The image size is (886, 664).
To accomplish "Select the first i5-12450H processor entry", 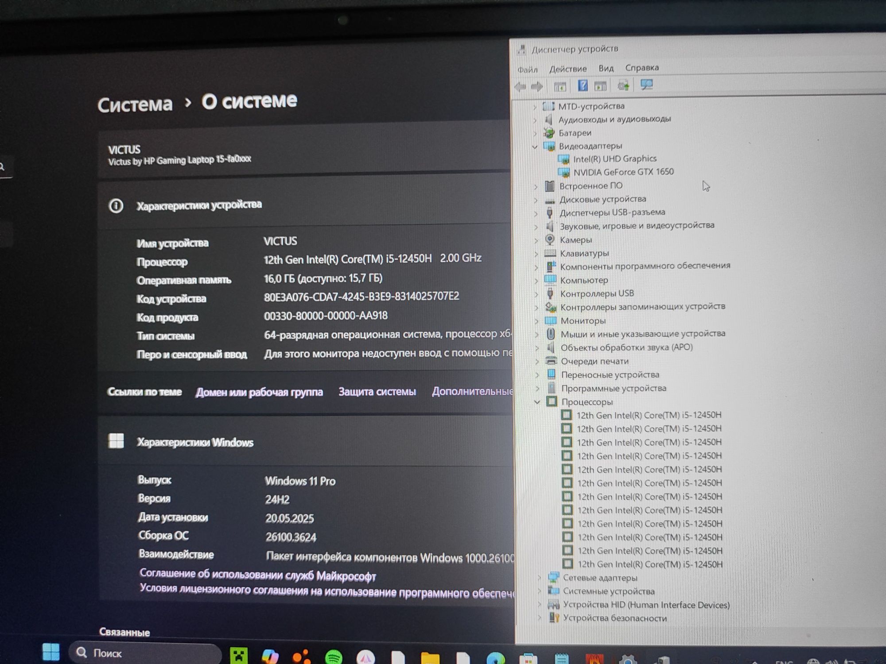I will [649, 415].
